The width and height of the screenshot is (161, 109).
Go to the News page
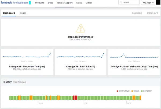(x=79, y=3)
